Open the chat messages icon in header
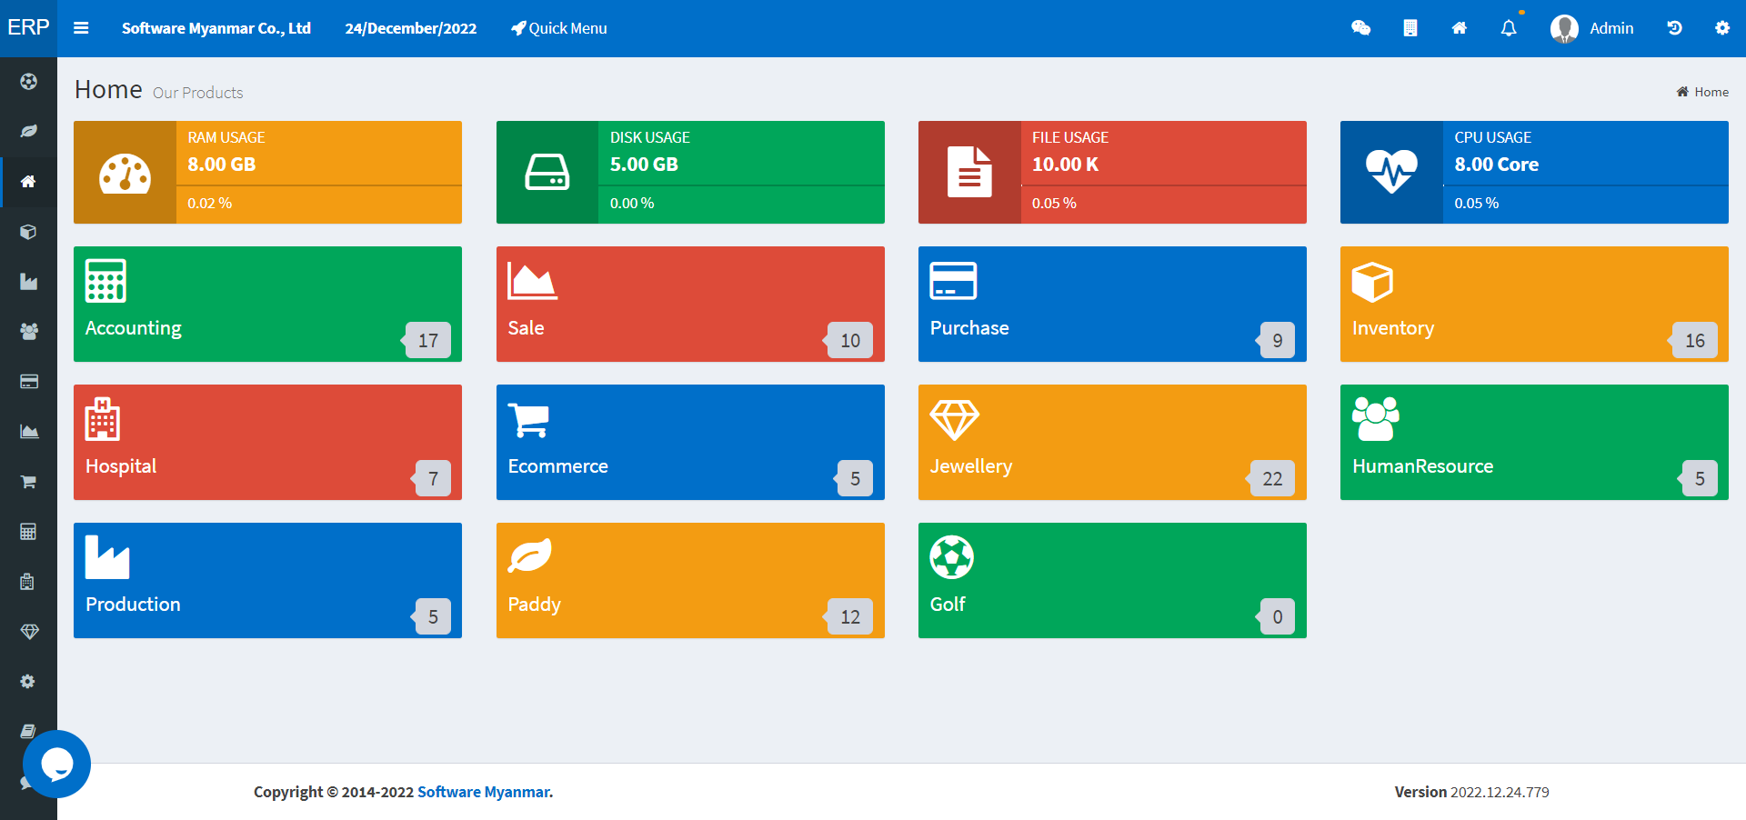This screenshot has width=1746, height=820. pos(1360,28)
